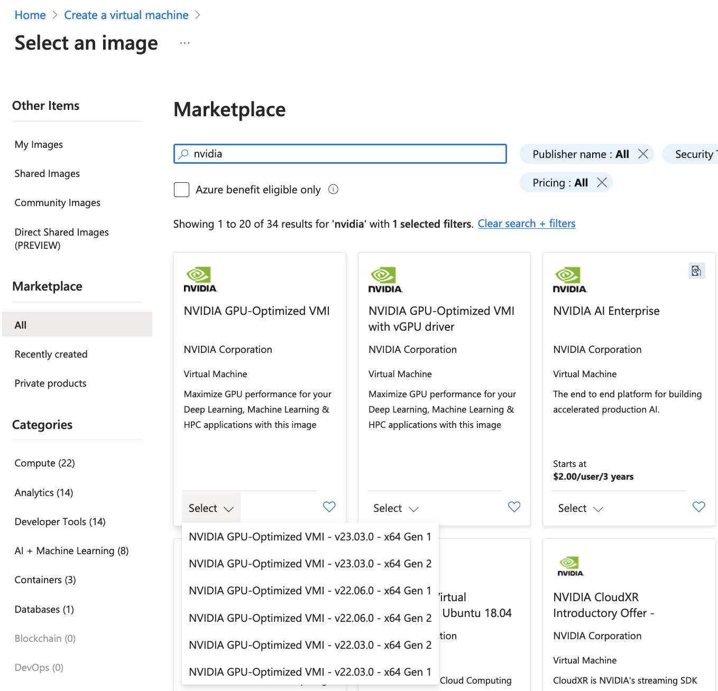Open Select dropdown for NVIDIA AI Enterprise
The image size is (718, 691).
[x=580, y=508]
